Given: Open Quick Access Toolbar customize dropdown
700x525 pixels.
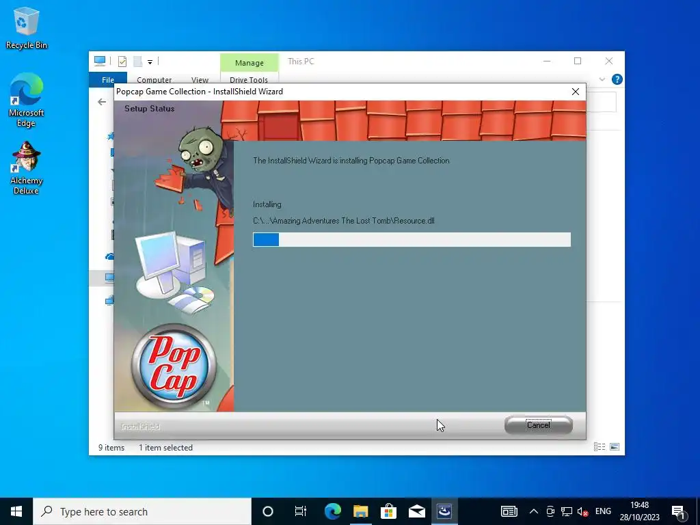Looking at the screenshot, I should (150, 62).
